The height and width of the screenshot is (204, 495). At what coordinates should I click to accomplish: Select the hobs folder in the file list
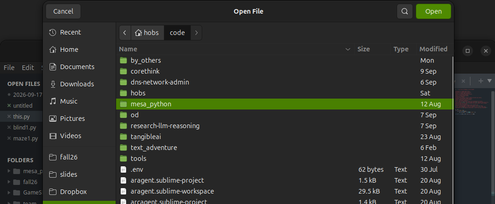[x=285, y=93]
